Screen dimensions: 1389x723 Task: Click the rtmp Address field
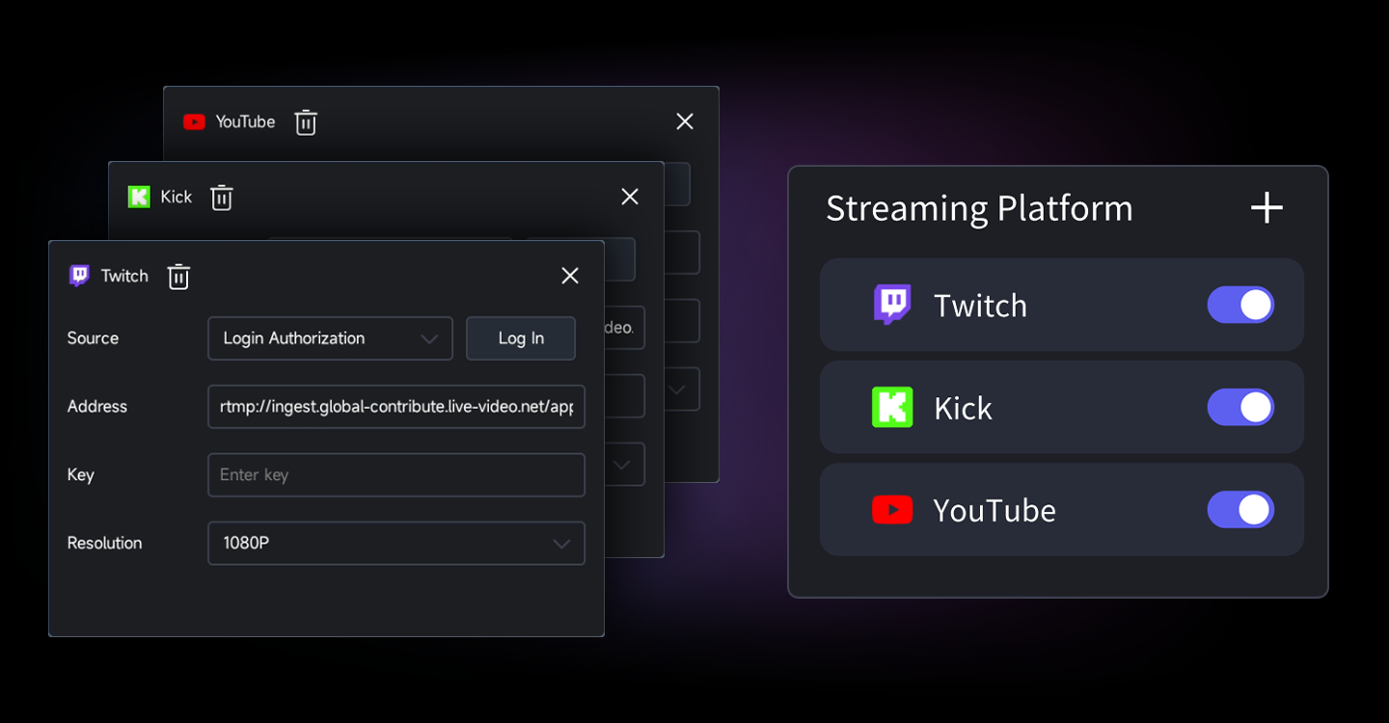[x=396, y=406]
